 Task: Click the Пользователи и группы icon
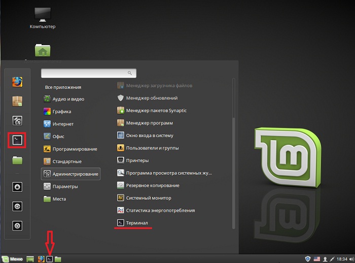point(121,148)
